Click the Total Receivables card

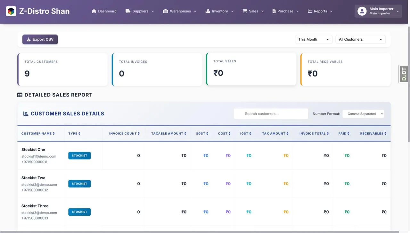(x=346, y=69)
